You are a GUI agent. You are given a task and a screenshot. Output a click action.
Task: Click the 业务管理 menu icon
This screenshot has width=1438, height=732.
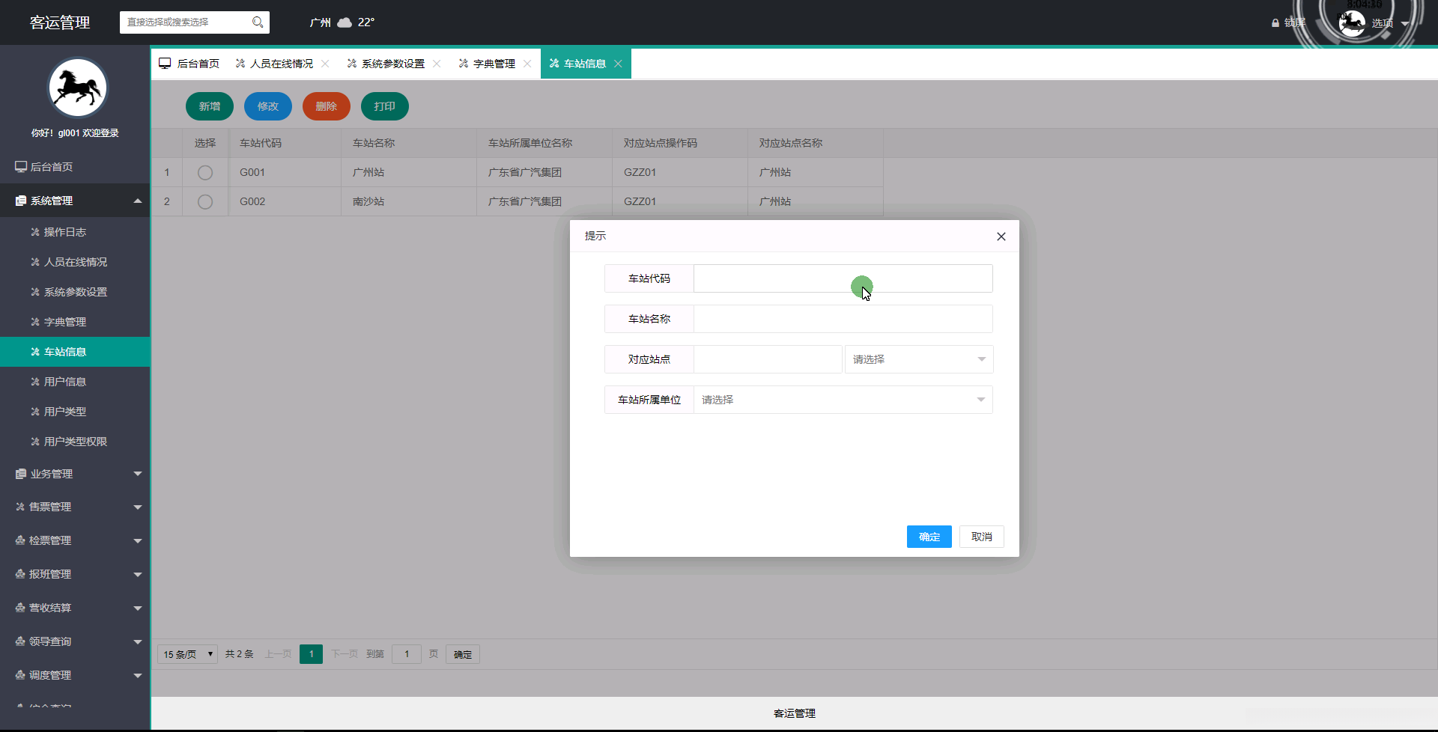tap(21, 474)
